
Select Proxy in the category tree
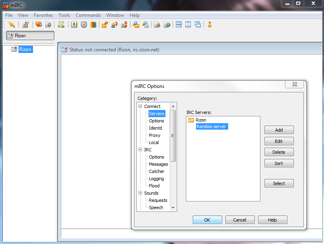pos(155,135)
